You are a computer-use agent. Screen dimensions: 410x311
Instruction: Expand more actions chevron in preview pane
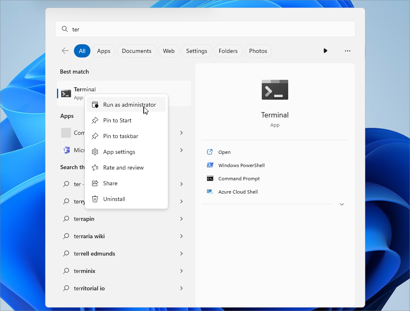tap(342, 204)
